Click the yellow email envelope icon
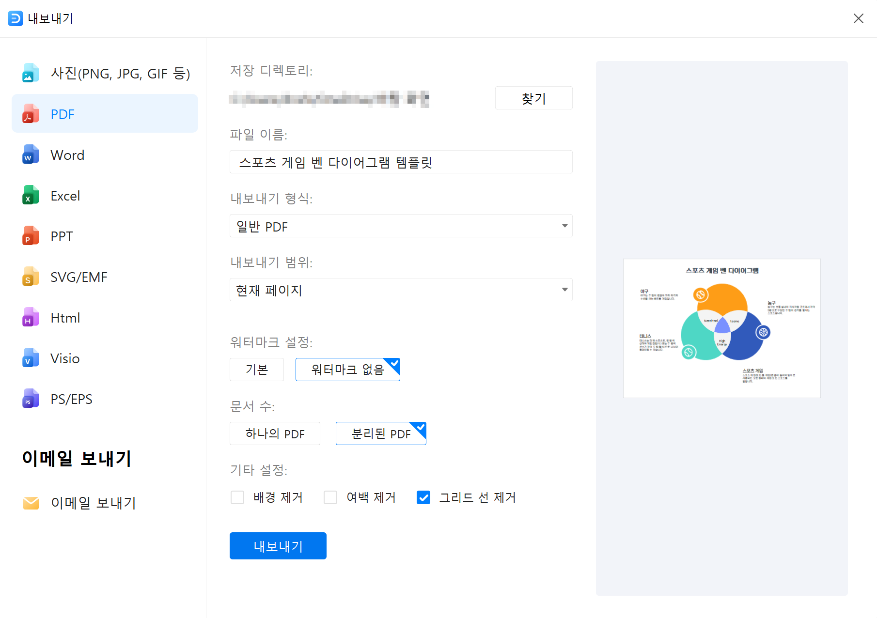877x618 pixels. tap(31, 503)
